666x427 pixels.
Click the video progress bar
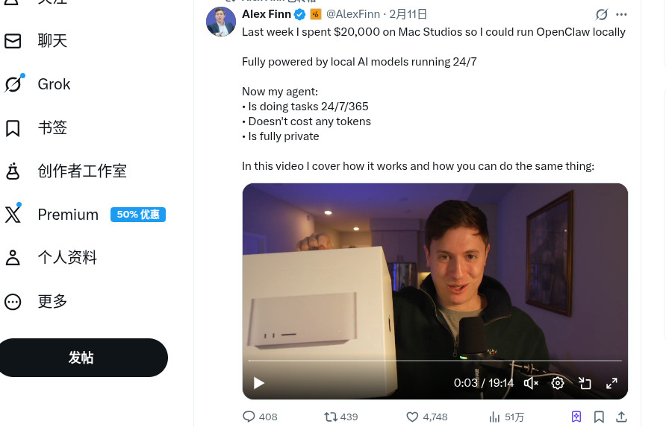tap(435, 361)
